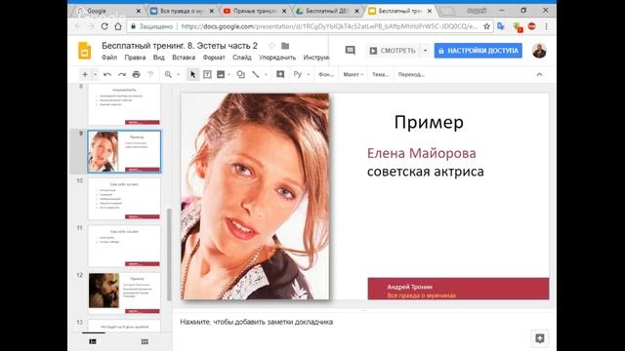The height and width of the screenshot is (351, 625).
Task: Open Chrome three-dot menu
Action: (x=546, y=26)
